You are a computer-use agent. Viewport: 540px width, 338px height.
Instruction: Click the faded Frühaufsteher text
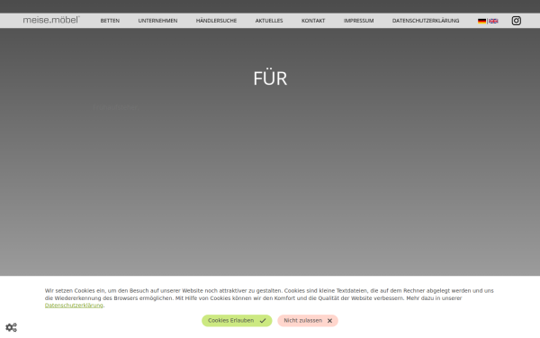point(115,107)
